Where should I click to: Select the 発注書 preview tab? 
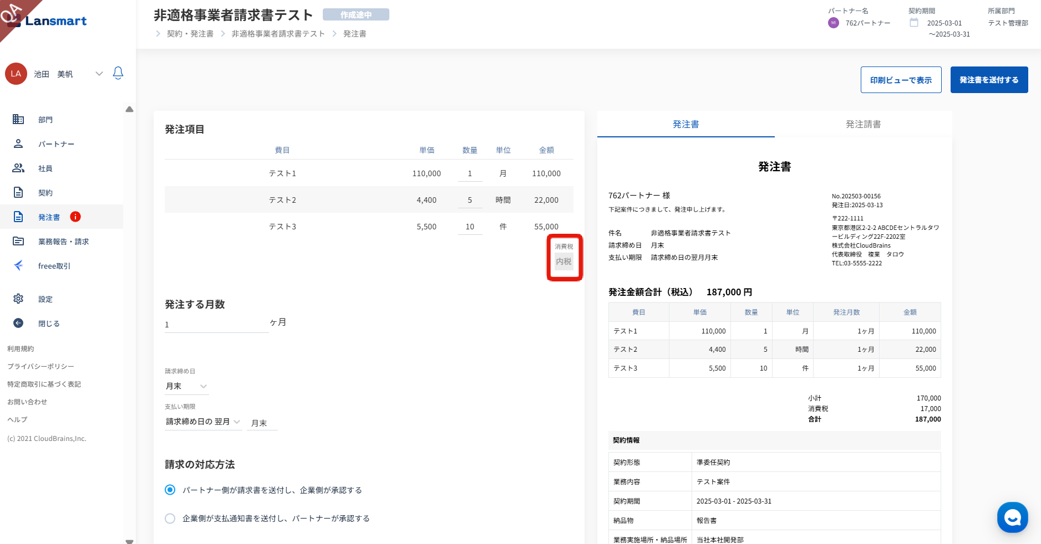[x=685, y=124]
